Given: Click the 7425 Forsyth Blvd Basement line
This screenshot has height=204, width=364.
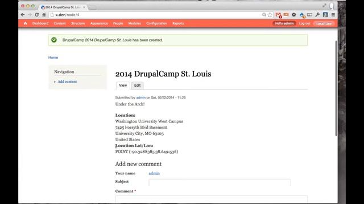Looking at the screenshot, I should tap(141, 127).
